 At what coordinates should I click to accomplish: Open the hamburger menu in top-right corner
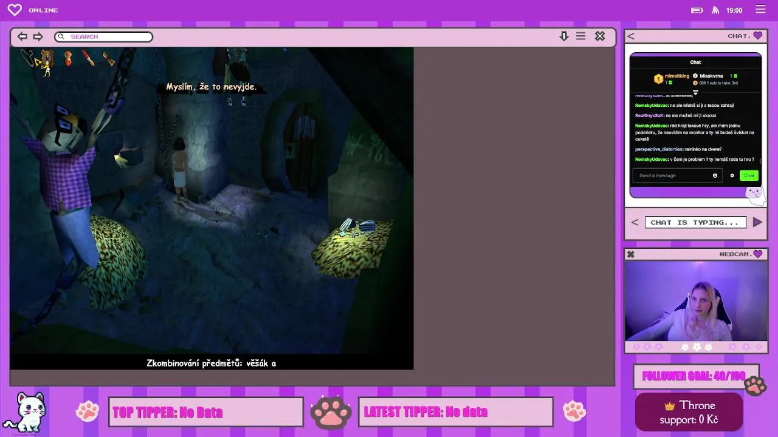click(x=760, y=10)
